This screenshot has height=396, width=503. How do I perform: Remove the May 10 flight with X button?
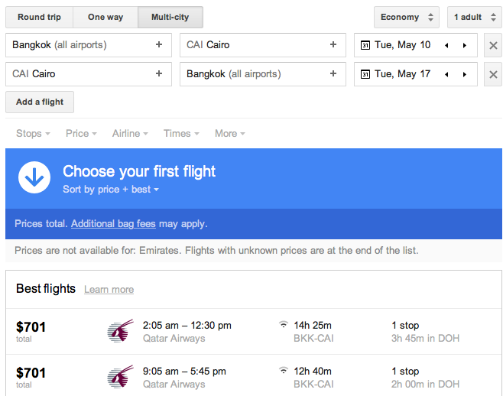[493, 45]
